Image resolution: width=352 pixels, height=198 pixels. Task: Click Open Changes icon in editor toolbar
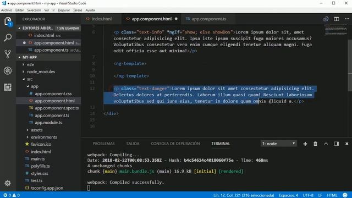click(x=326, y=19)
